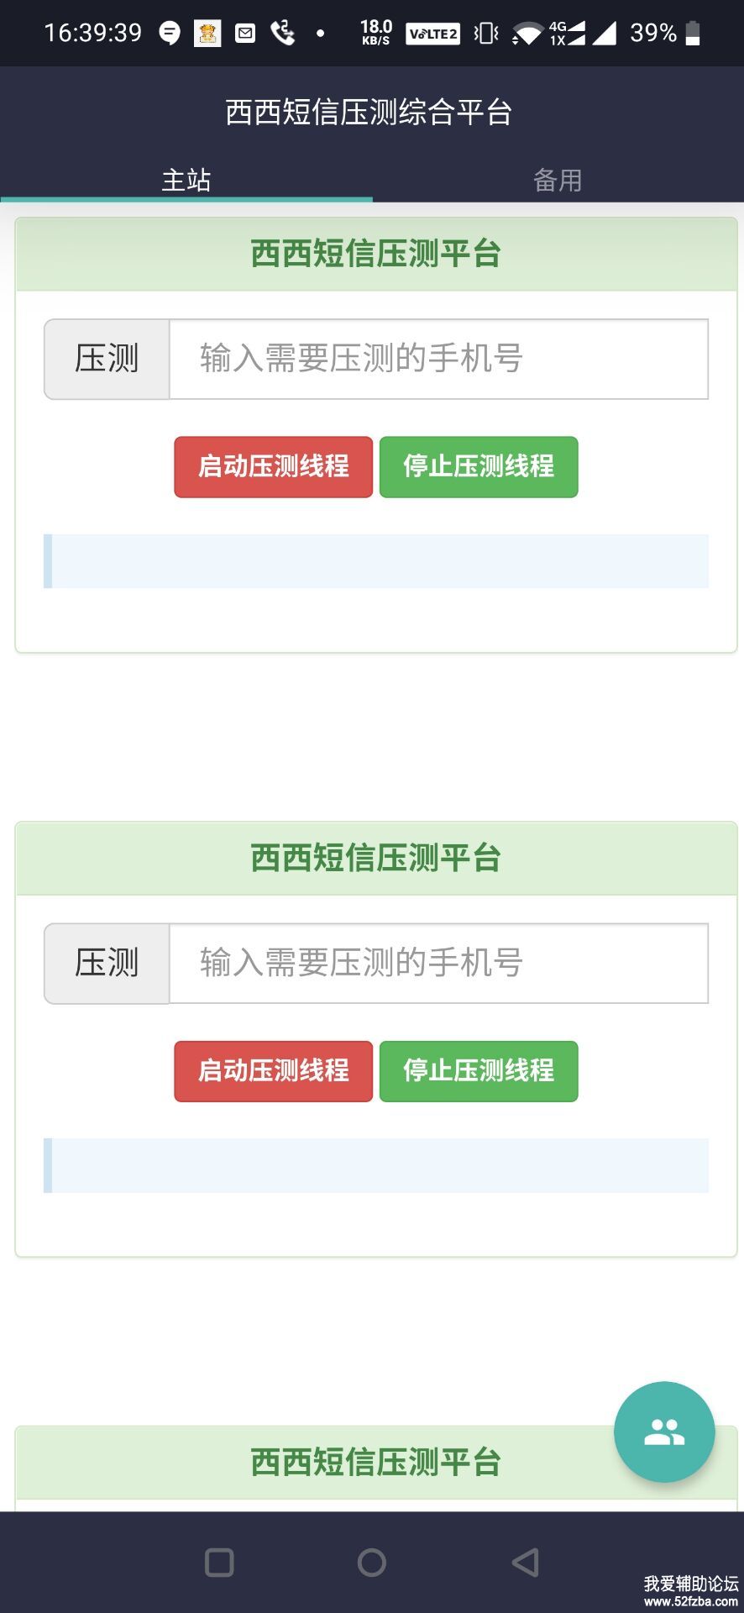Tap the battery icon in status bar
The image size is (744, 1613).
(693, 33)
